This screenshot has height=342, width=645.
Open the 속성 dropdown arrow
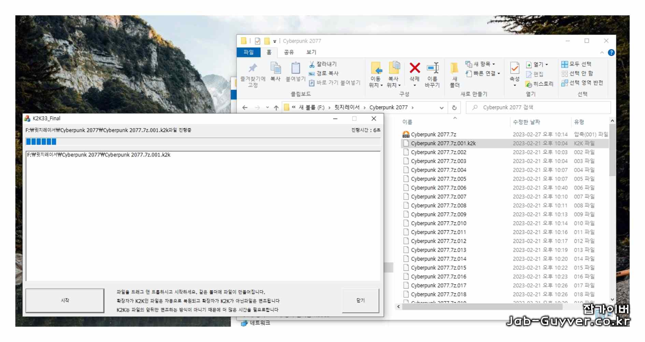pos(515,85)
